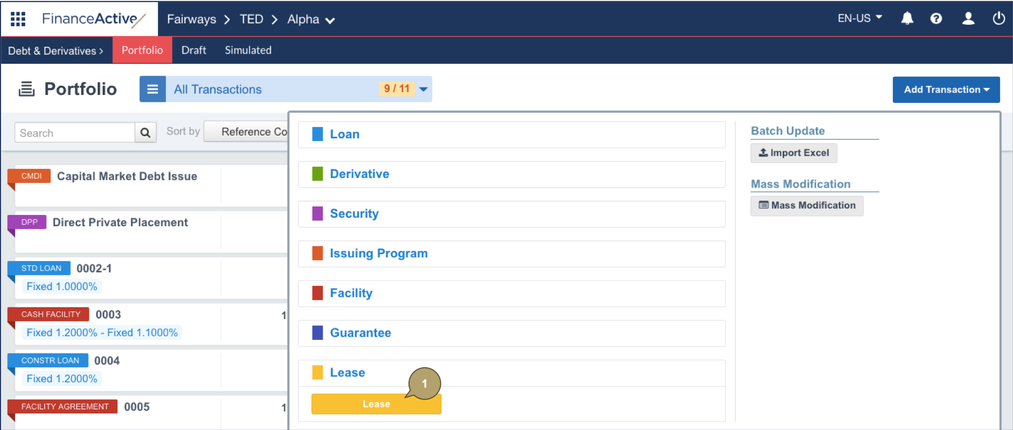Click the yellow Lease button
The image size is (1013, 430).
376,404
